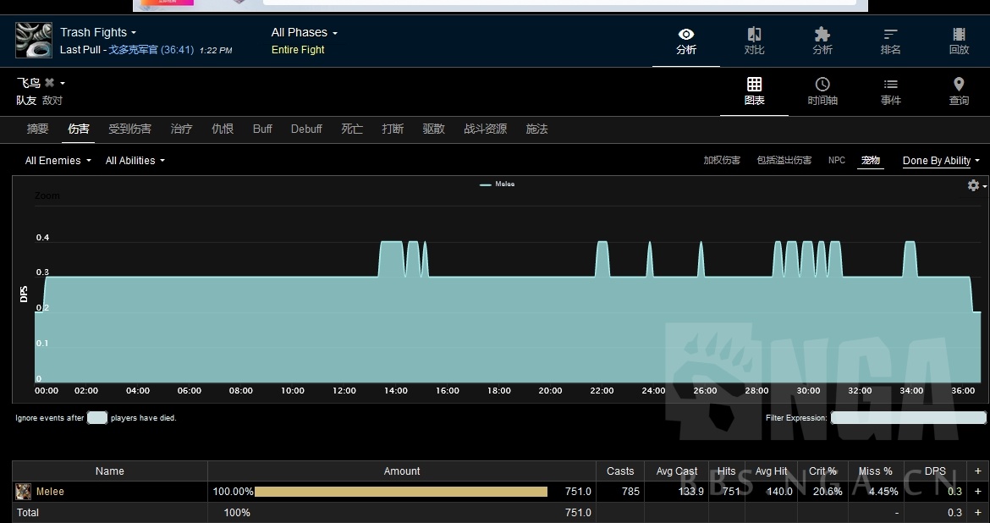990x523 pixels.
Task: Open the 分析 eye icon view
Action: 685,41
